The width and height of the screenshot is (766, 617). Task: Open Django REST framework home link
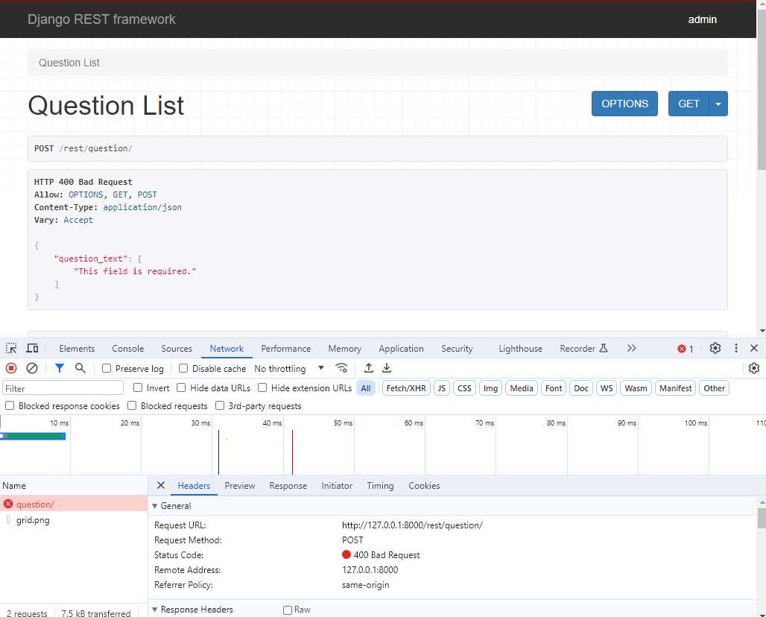pos(101,19)
